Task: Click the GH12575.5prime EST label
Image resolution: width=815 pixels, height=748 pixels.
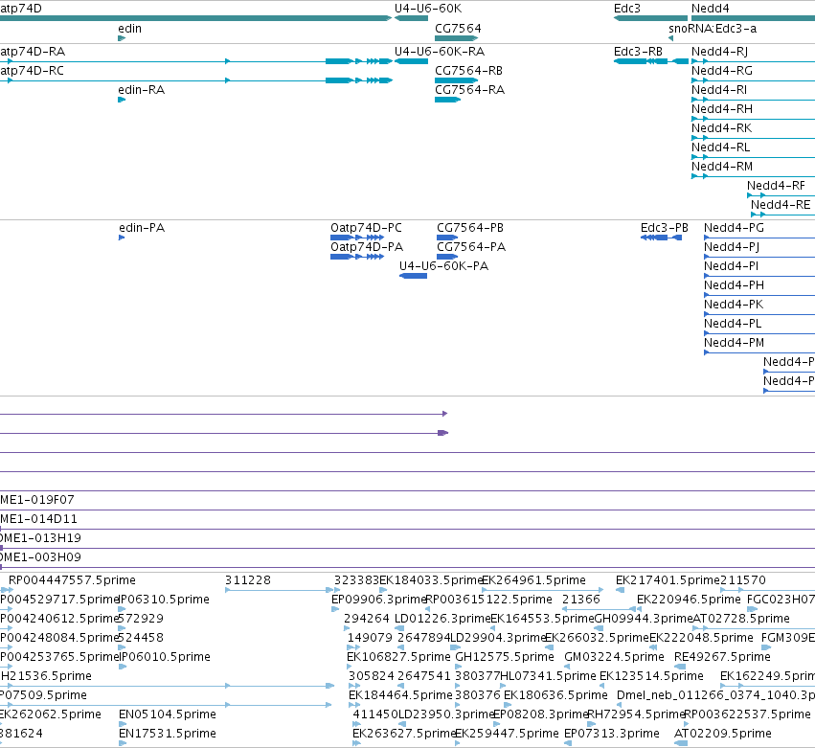Action: 505,657
